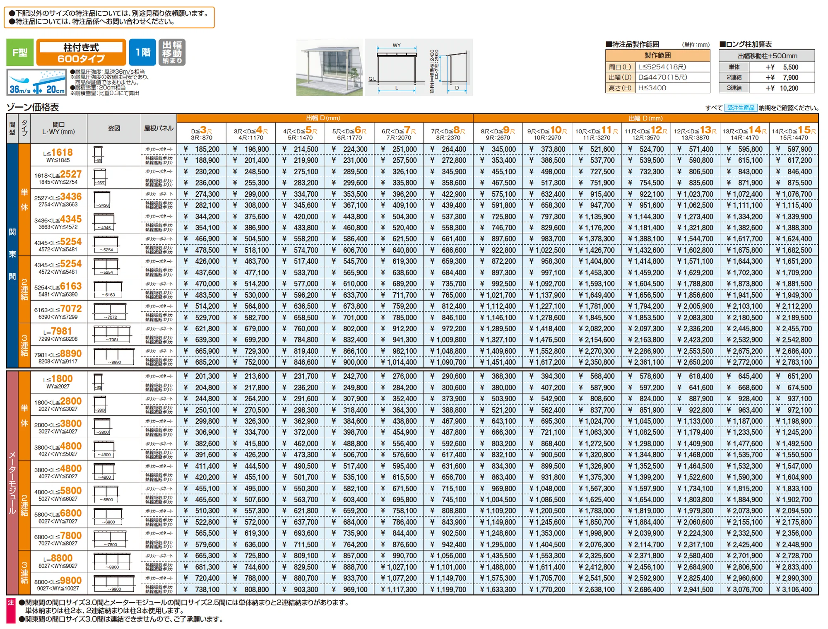Open the terrace product photo
Image resolution: width=828 pixels, height=629 pixels.
pos(329,67)
